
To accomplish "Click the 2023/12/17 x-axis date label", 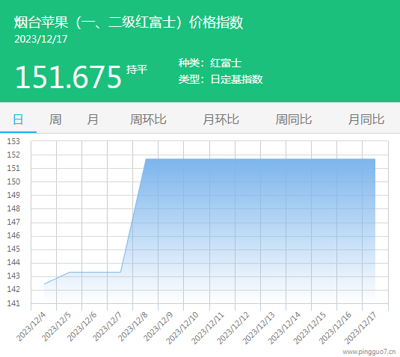I will coord(360,328).
